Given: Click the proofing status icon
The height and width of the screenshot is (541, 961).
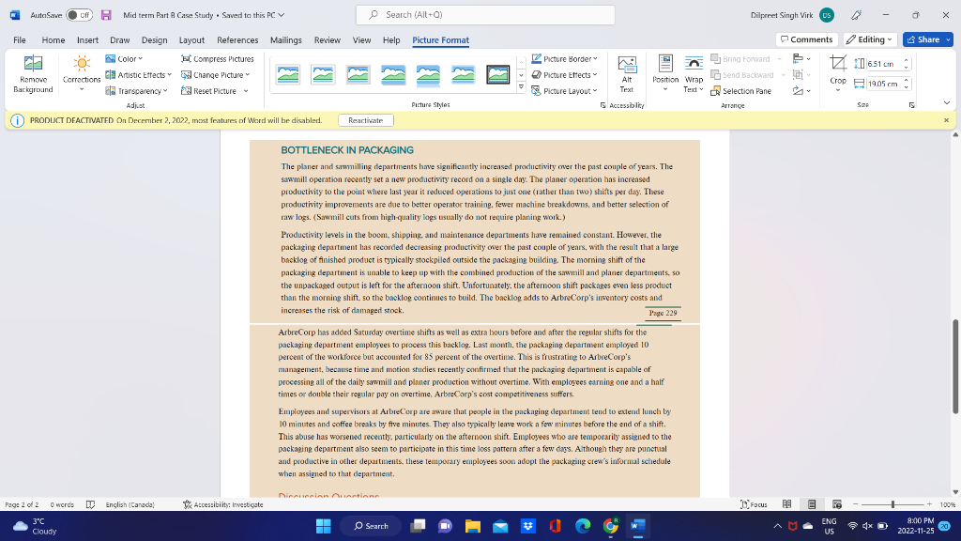Looking at the screenshot, I should point(90,504).
